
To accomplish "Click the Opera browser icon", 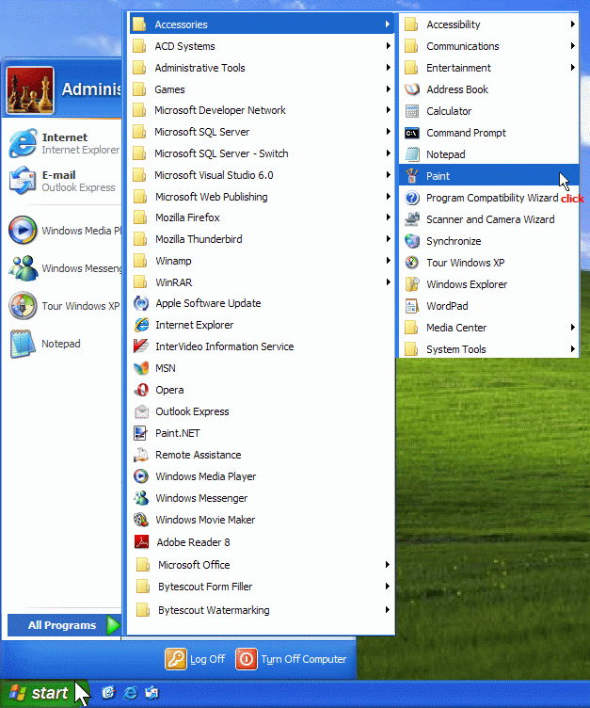I will pyautogui.click(x=141, y=390).
